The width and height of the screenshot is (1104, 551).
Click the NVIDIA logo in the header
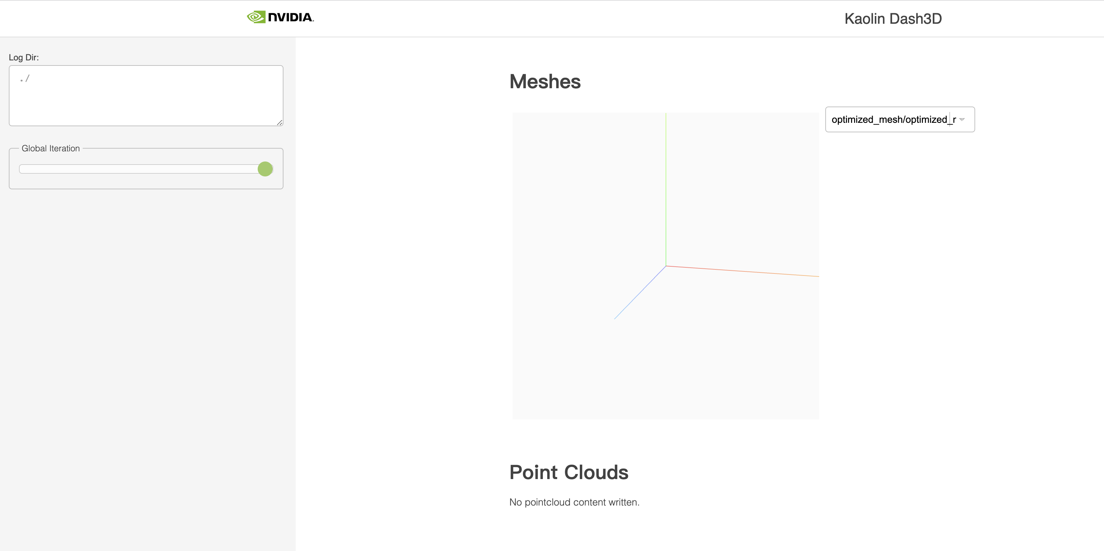click(281, 18)
